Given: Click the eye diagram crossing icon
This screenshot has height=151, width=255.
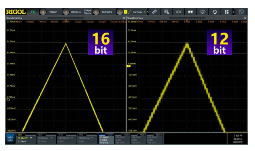Looking at the screenshot, I should pos(178,12).
